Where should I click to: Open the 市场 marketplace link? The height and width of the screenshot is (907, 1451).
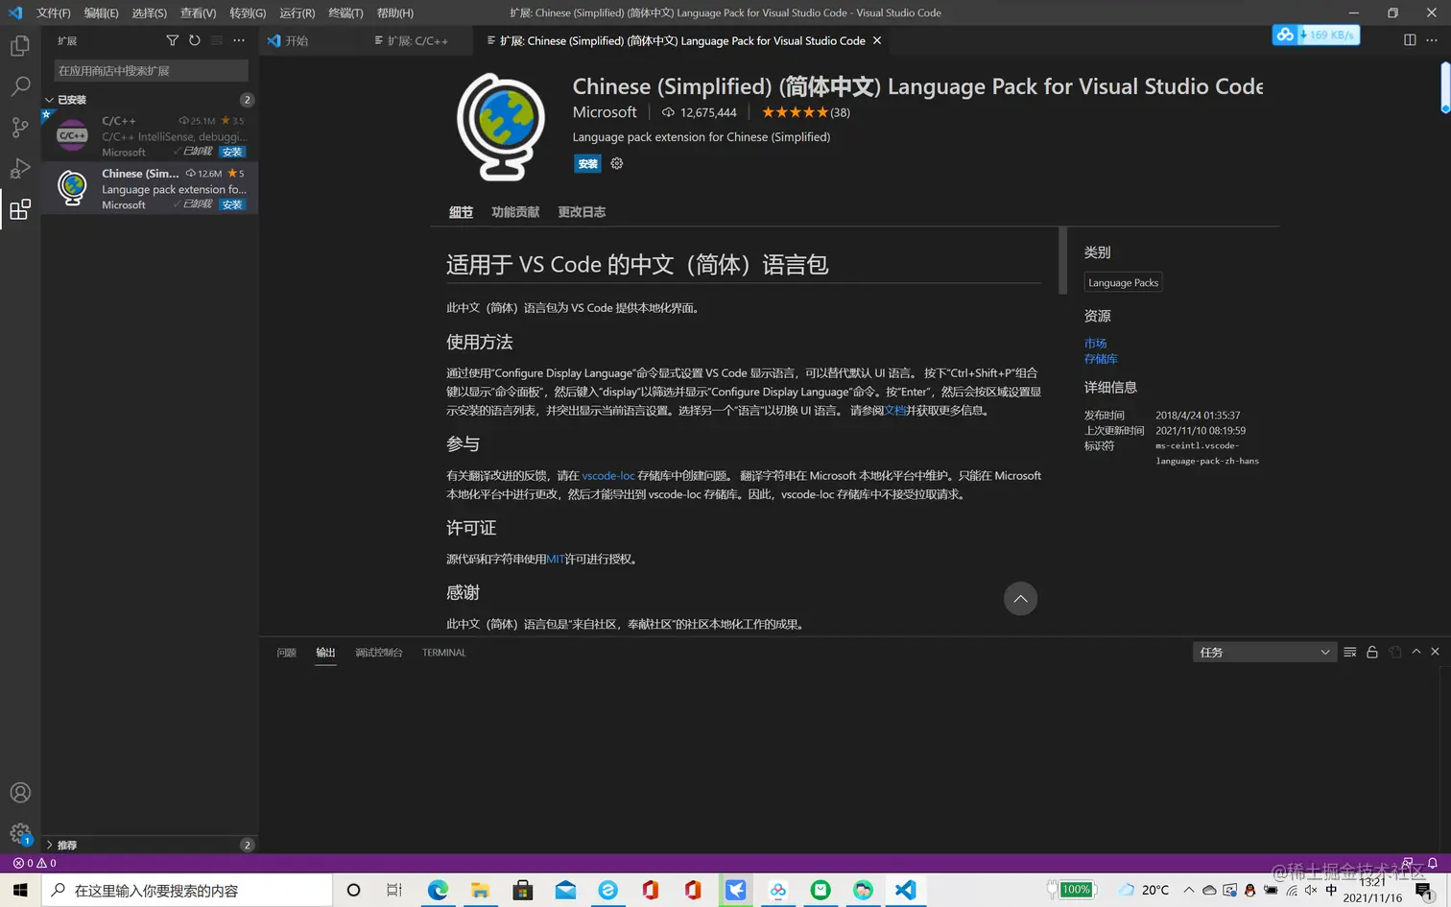1095,343
